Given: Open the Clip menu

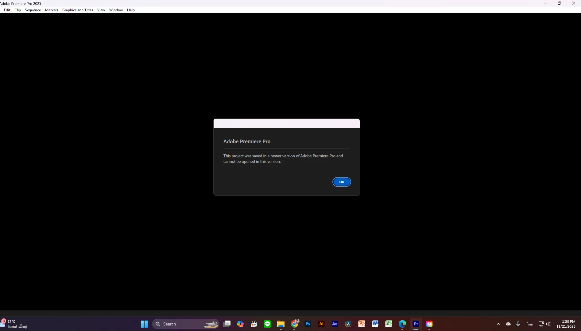Looking at the screenshot, I should click(x=18, y=10).
